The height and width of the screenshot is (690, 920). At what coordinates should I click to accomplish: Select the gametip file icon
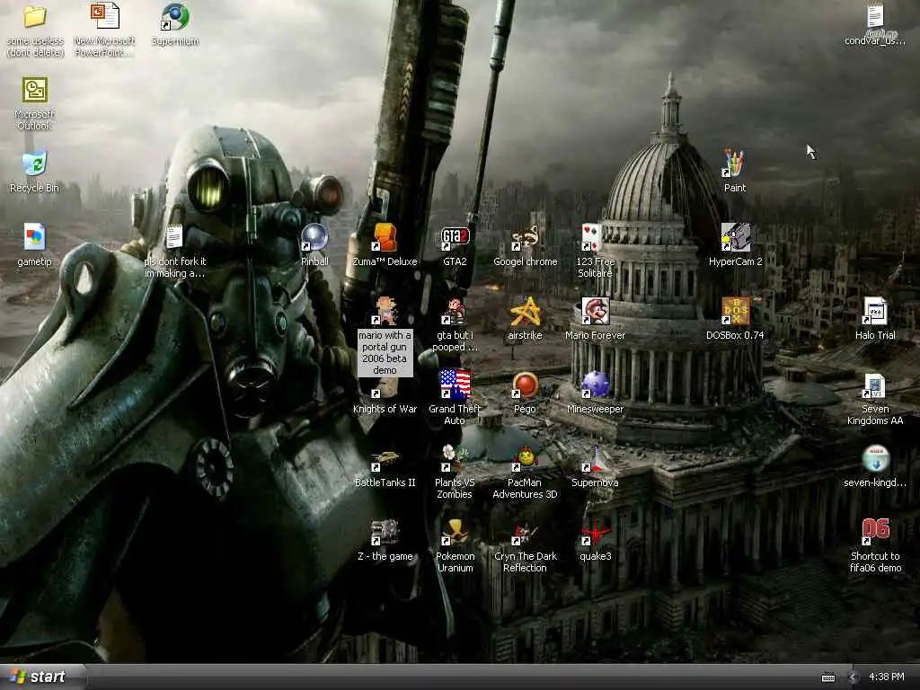click(35, 237)
